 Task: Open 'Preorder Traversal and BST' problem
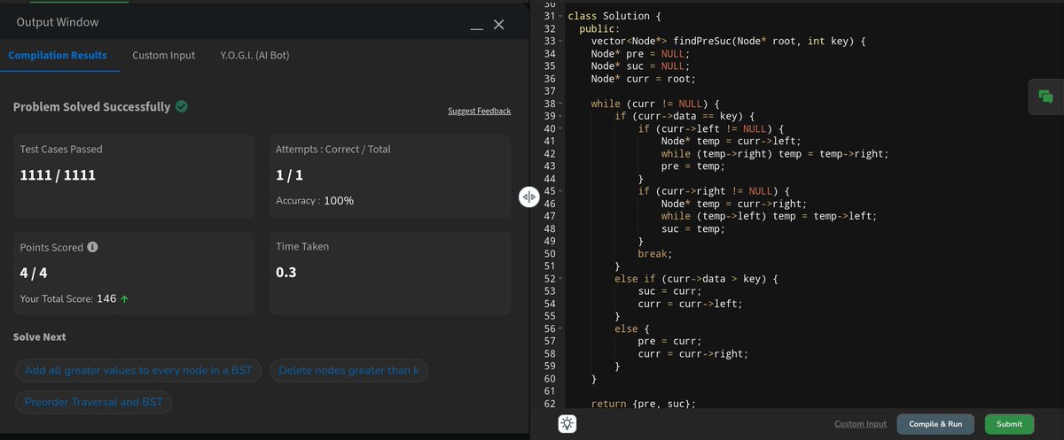[94, 402]
